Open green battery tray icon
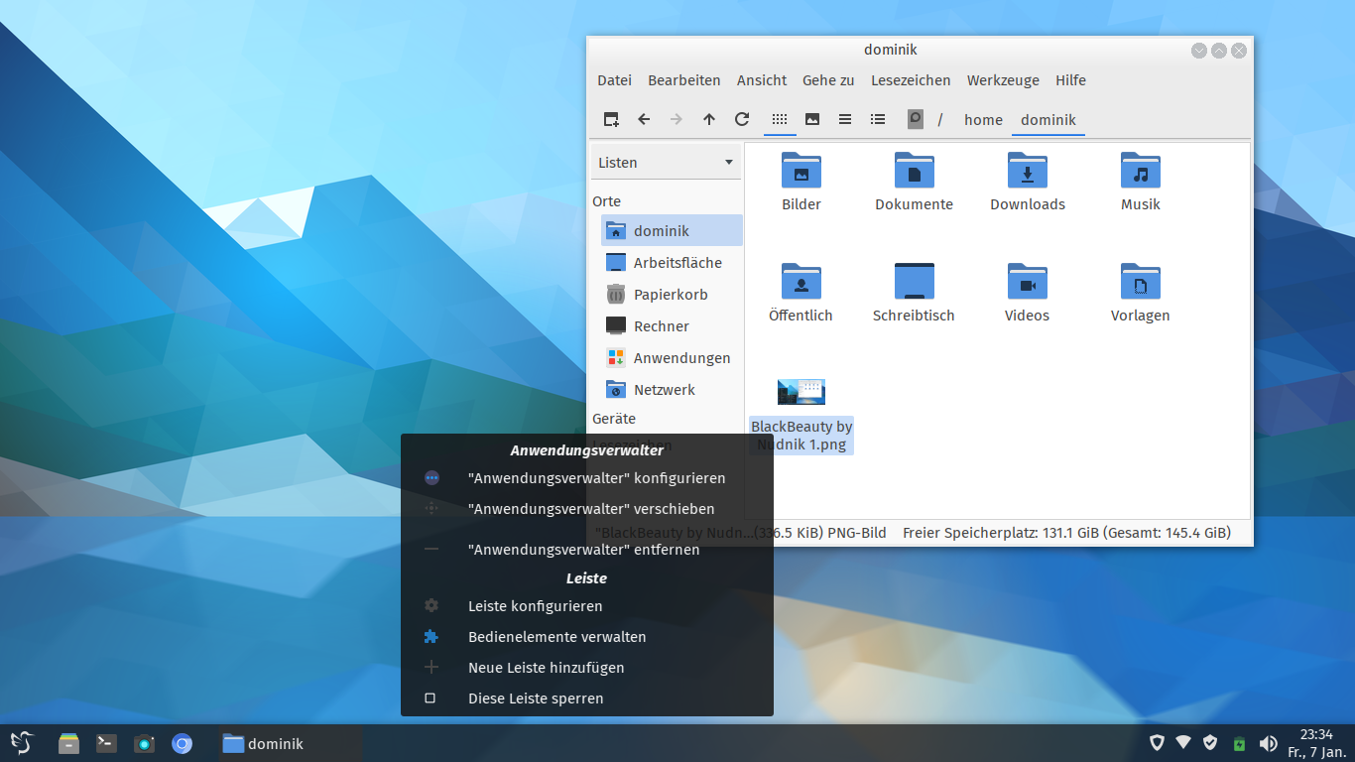 (1239, 744)
